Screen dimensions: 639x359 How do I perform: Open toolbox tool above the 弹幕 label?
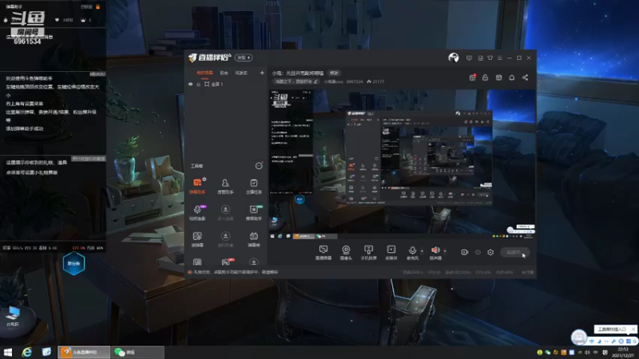point(197,236)
